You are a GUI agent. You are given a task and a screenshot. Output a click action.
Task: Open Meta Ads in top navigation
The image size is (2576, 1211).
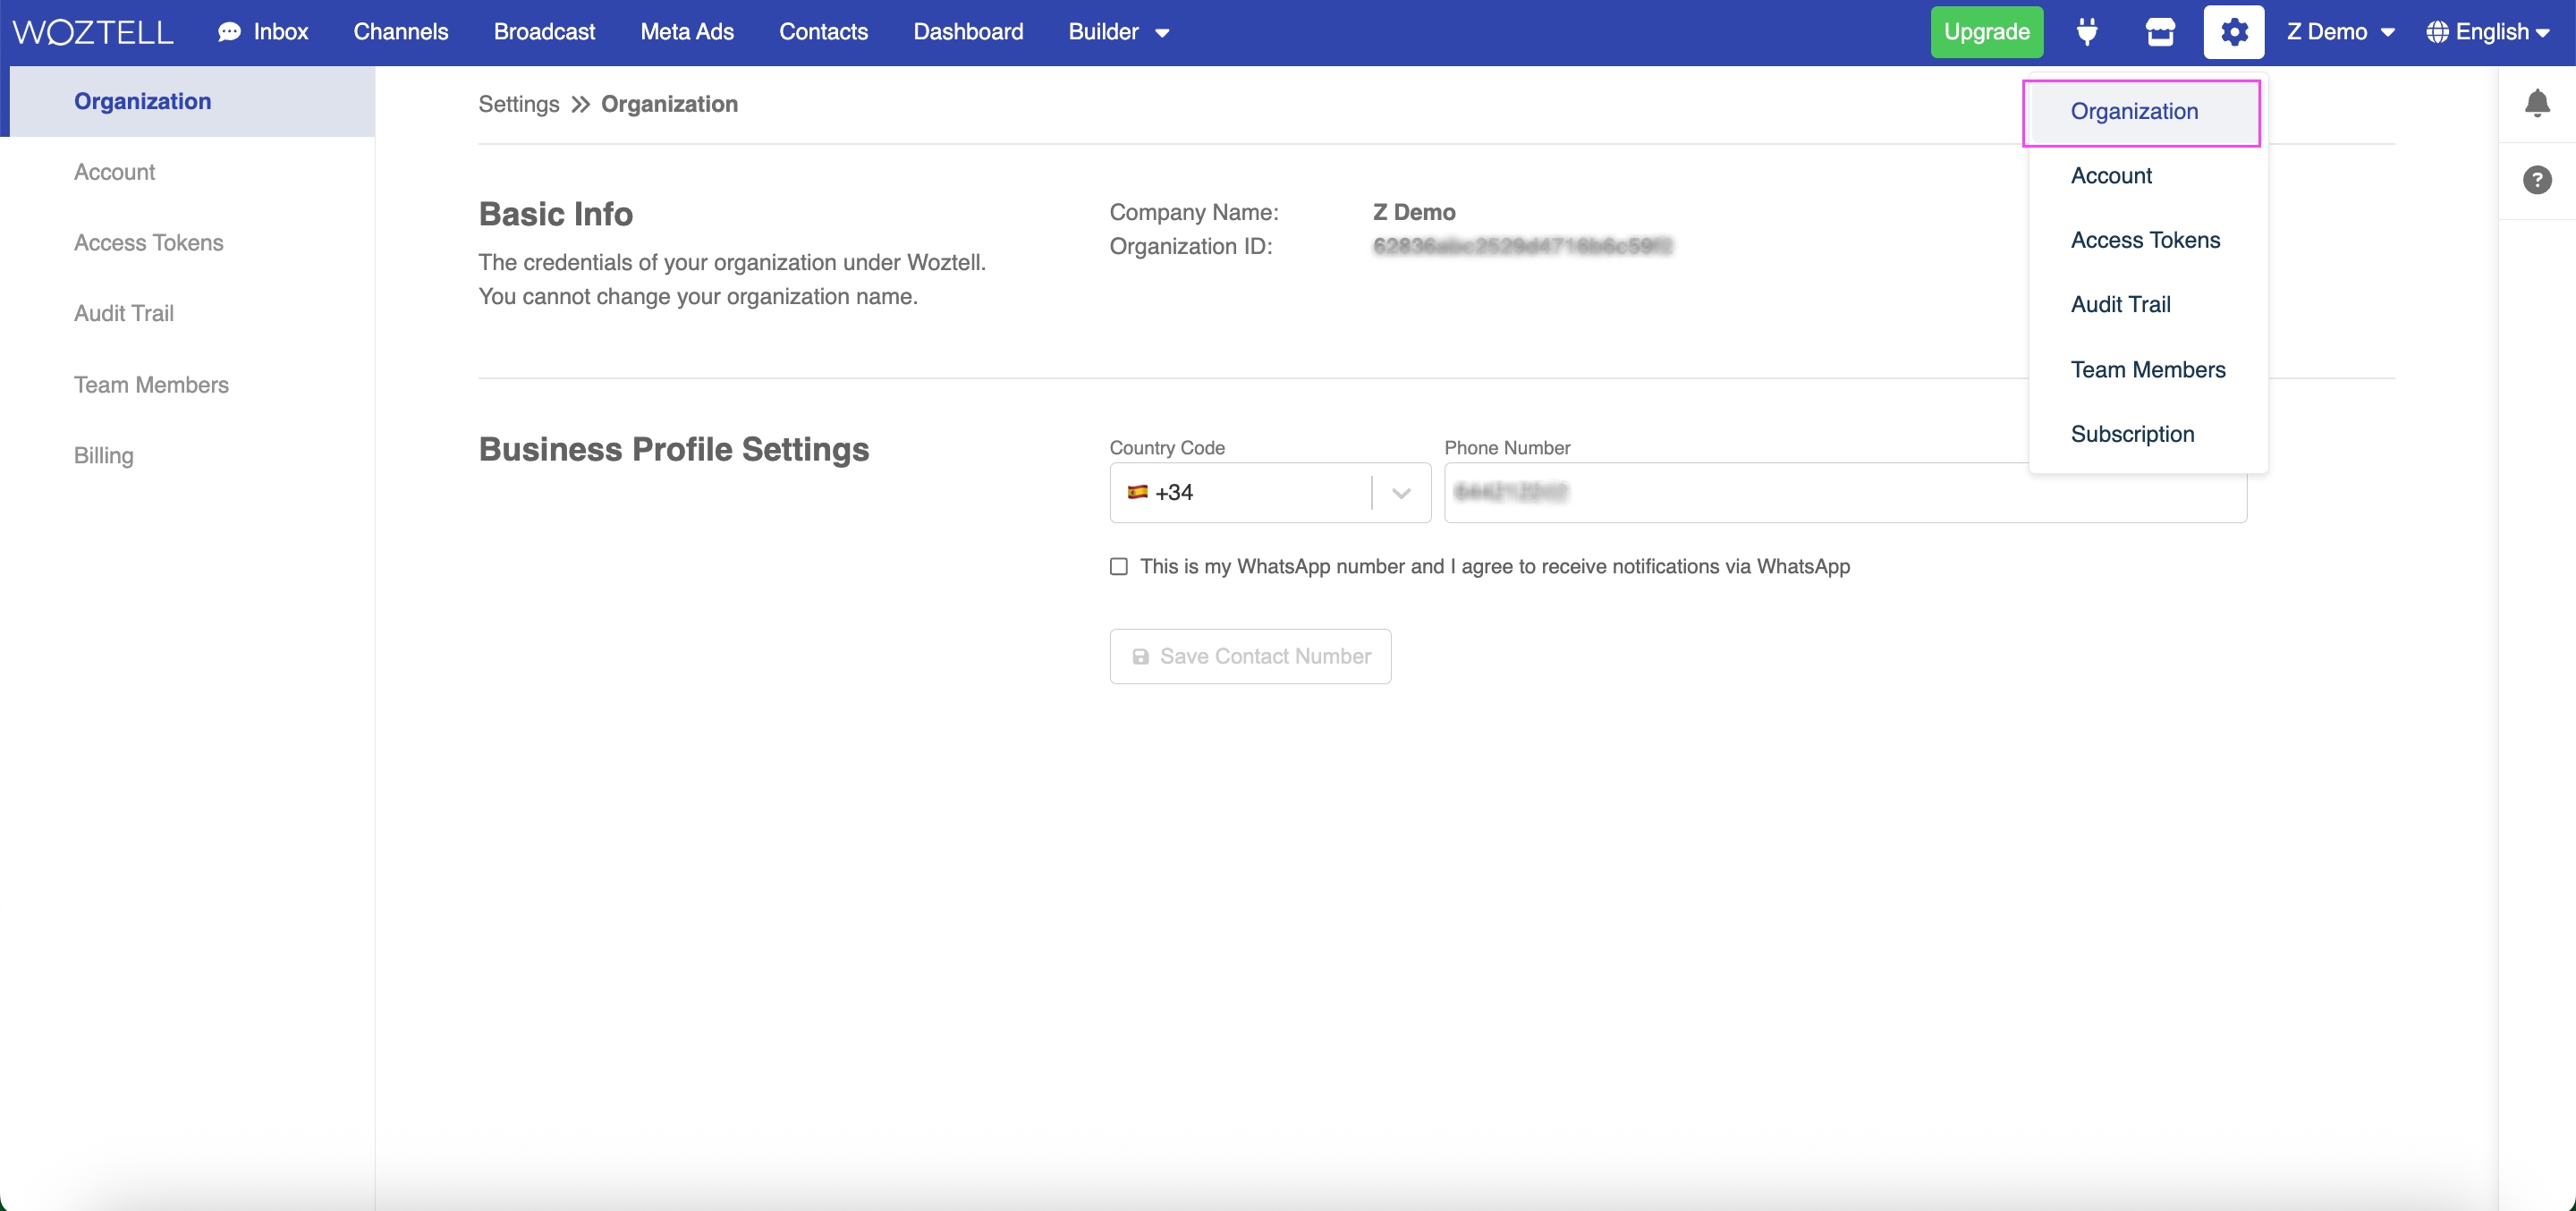pos(687,32)
